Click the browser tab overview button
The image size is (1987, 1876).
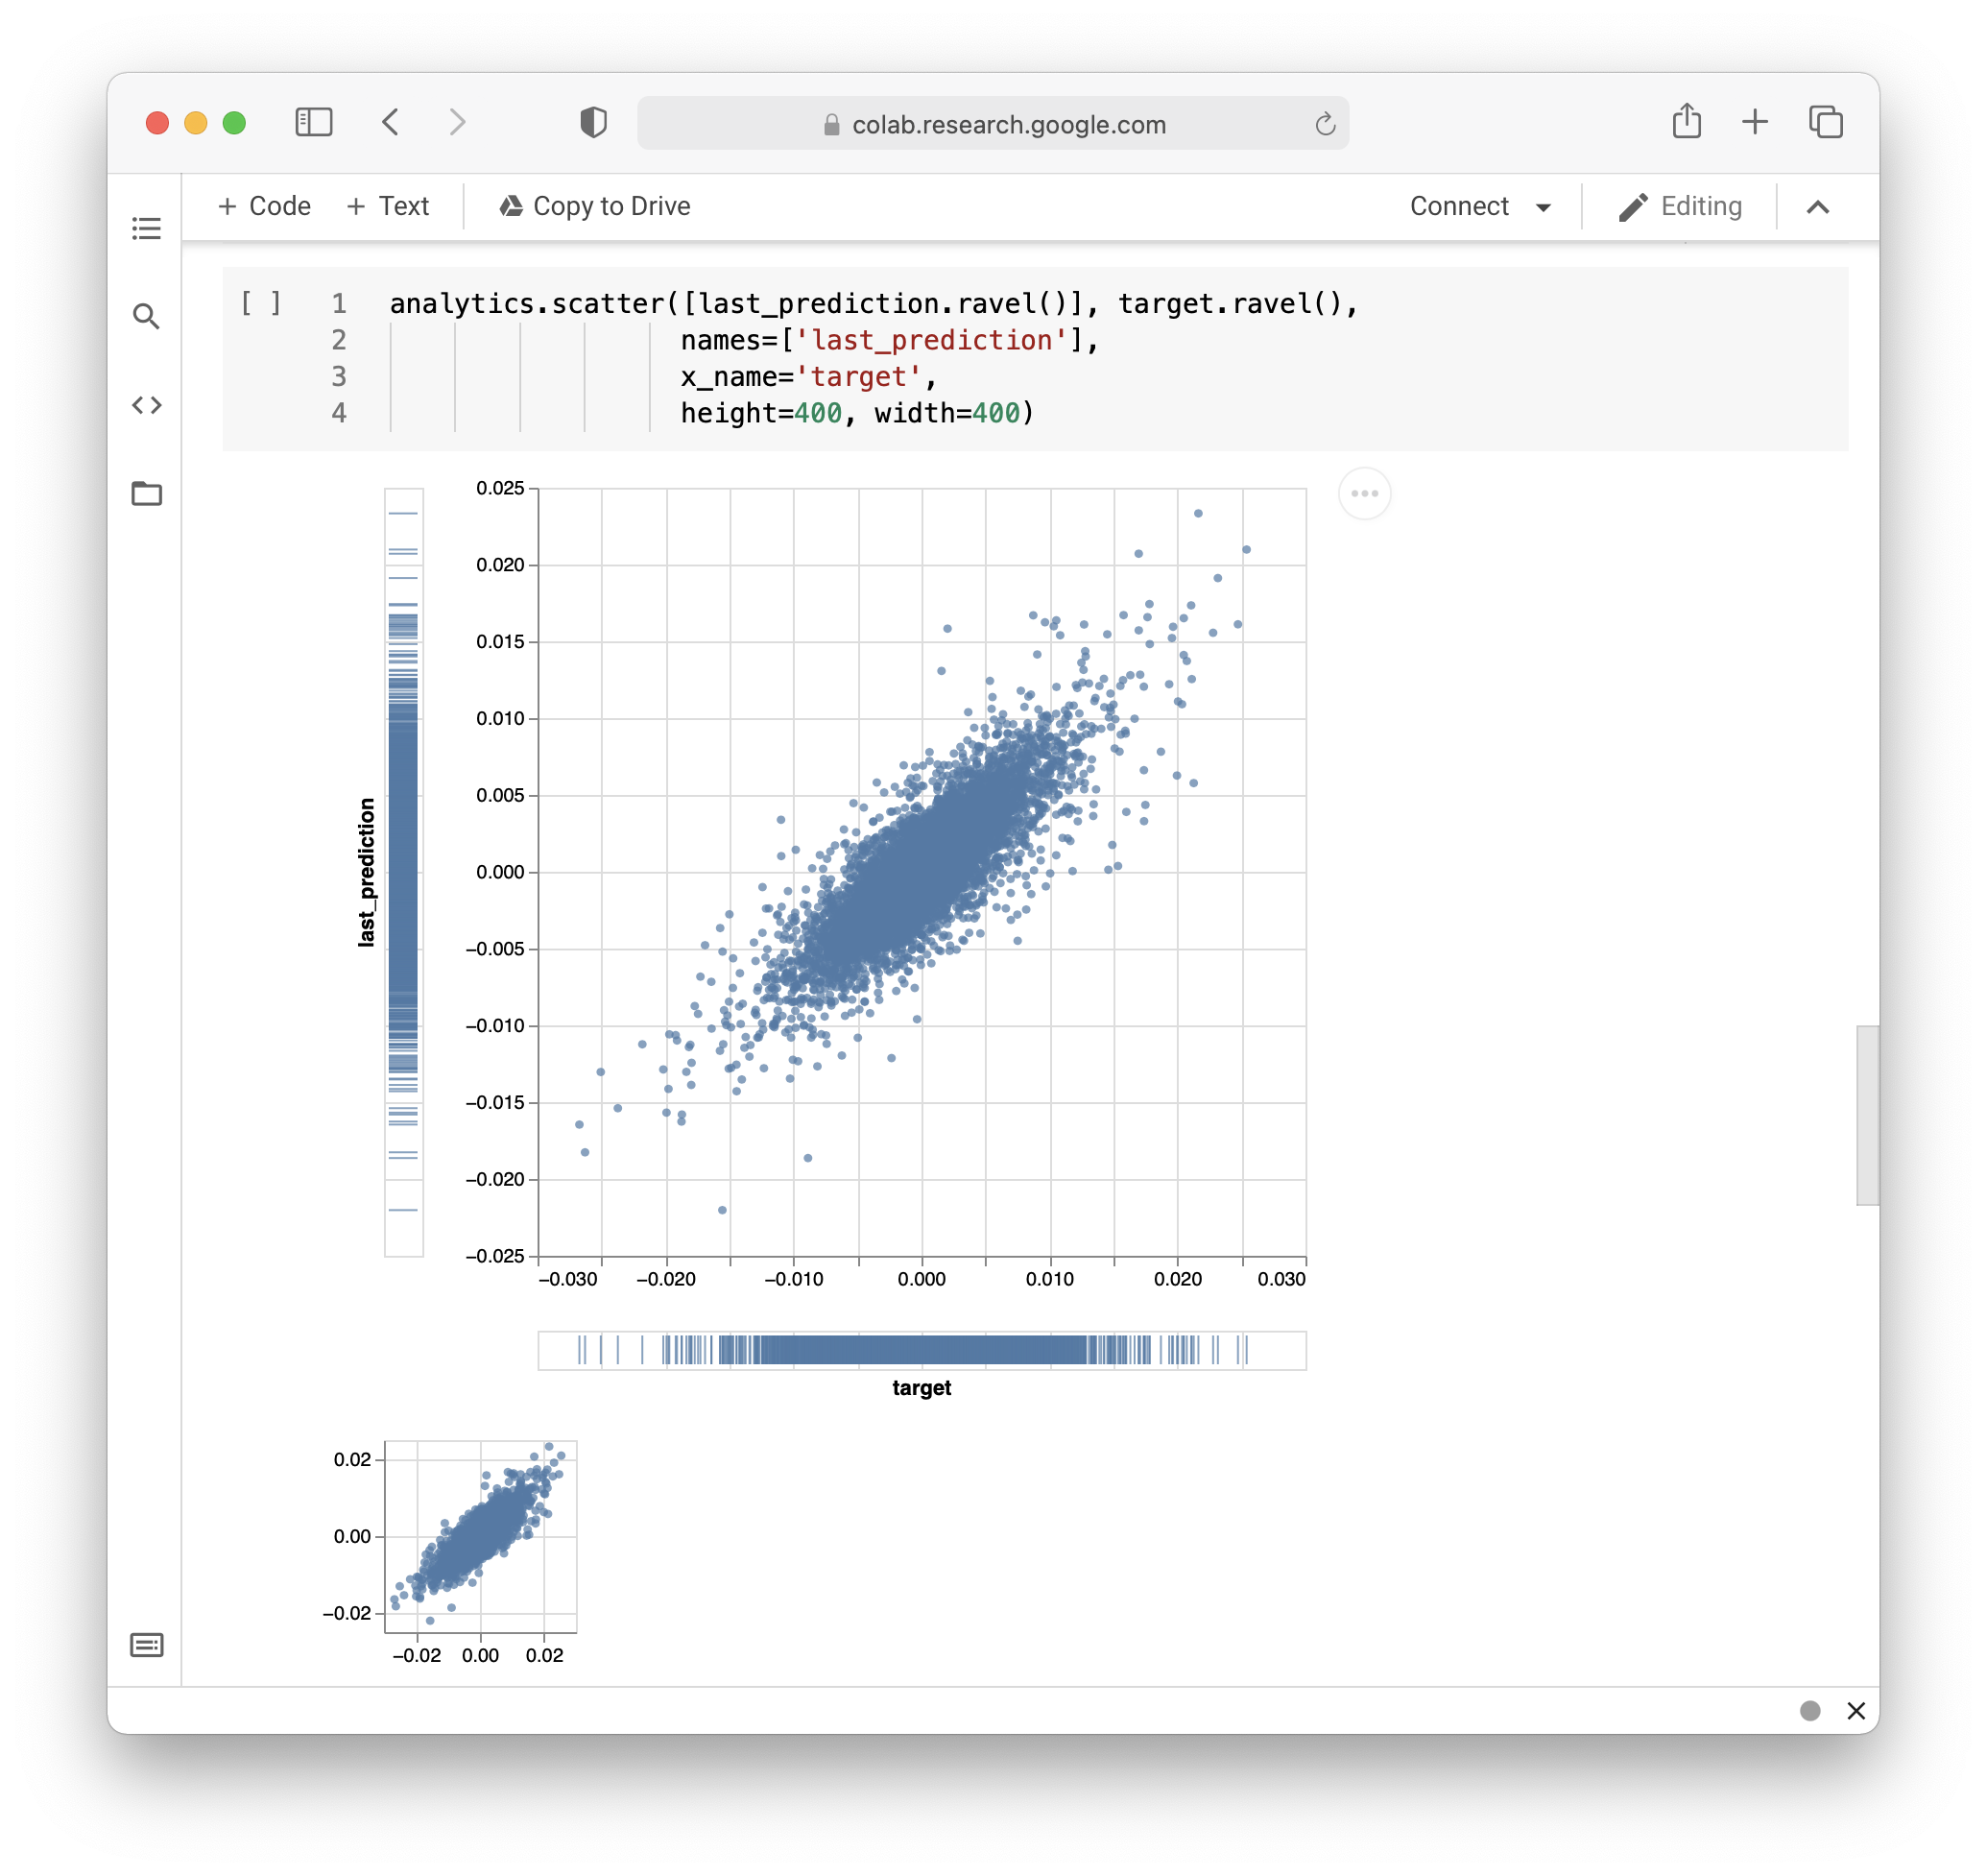click(1827, 122)
